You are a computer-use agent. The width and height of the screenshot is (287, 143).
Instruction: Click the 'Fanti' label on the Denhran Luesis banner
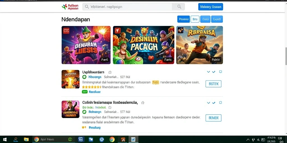click(x=105, y=59)
